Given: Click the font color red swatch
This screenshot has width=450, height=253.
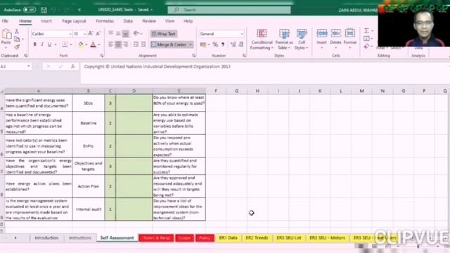Looking at the screenshot, I should [x=93, y=45].
